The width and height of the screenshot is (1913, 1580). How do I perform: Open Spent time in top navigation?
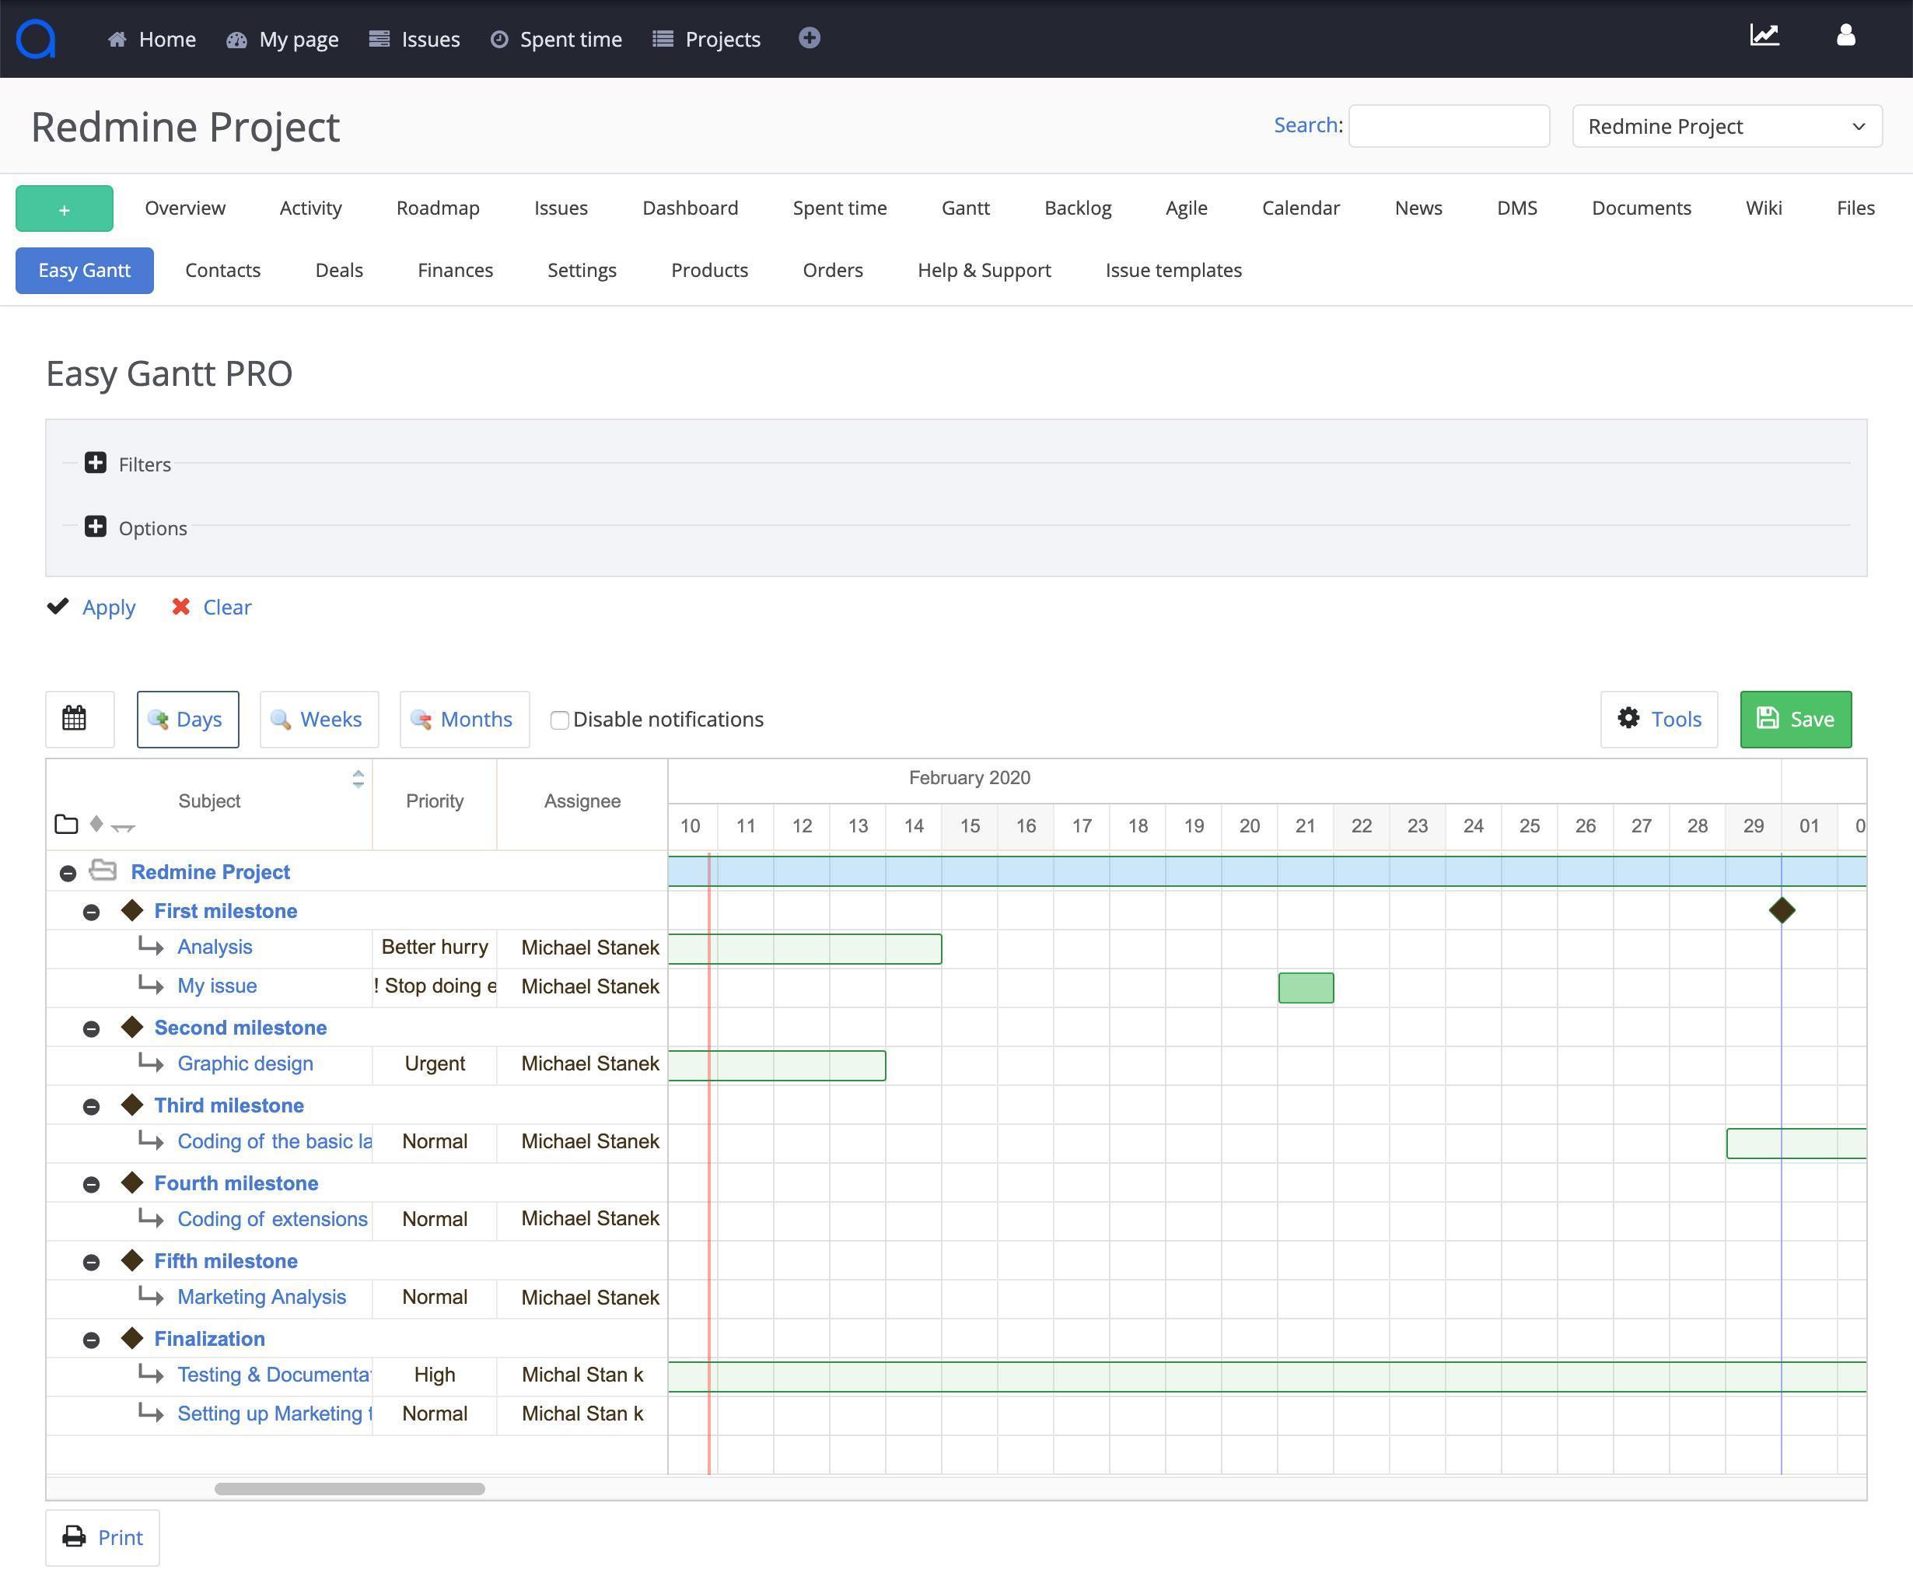(556, 39)
